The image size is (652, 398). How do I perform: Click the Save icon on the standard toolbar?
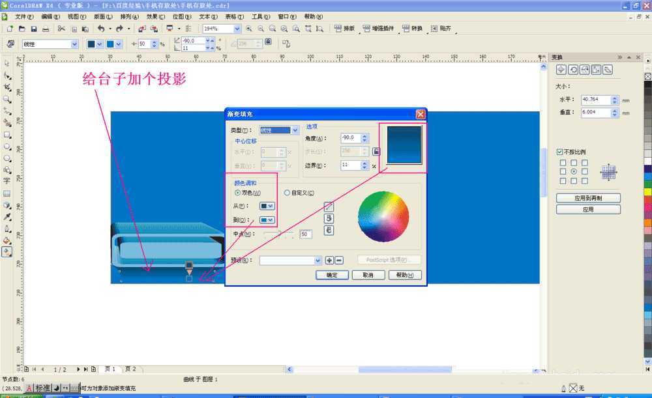(33, 28)
